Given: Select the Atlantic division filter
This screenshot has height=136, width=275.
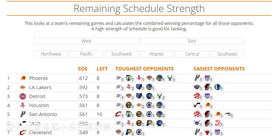Looking at the screenshot, I should (x=157, y=54).
